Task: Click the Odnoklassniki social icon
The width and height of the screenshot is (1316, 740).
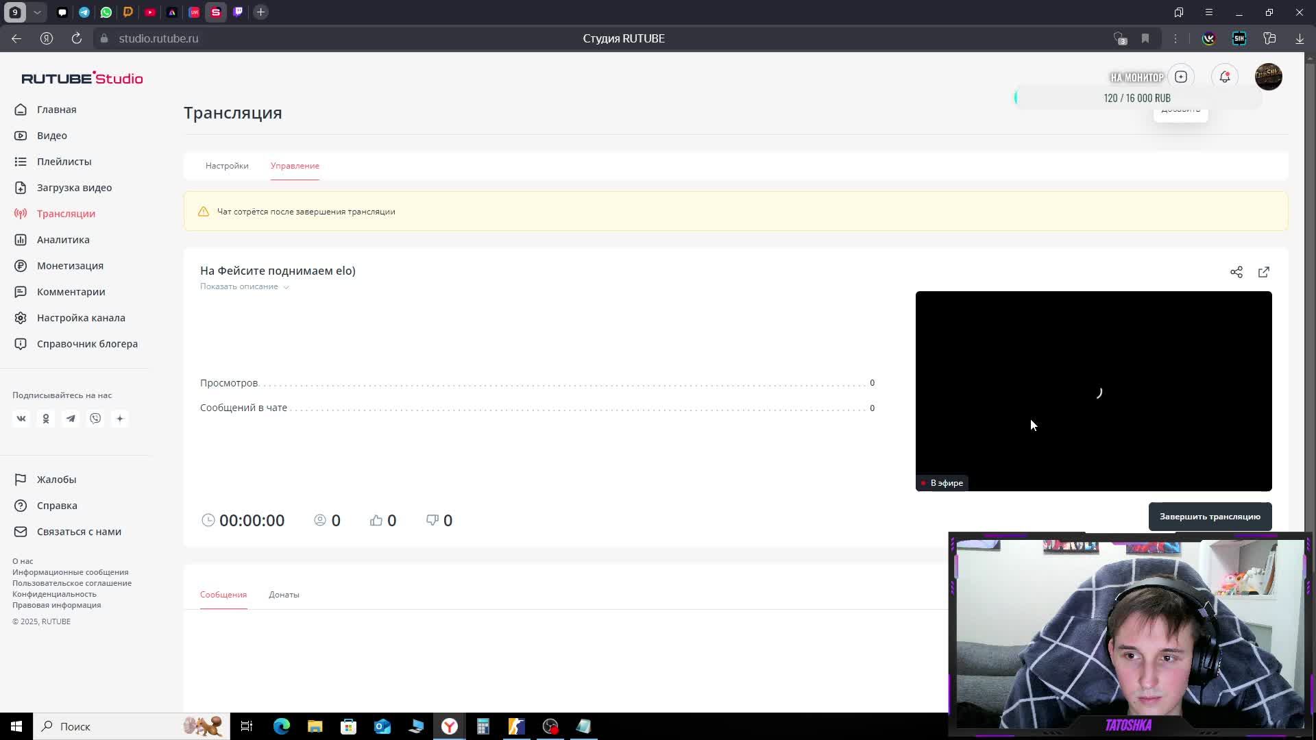Action: (x=46, y=419)
